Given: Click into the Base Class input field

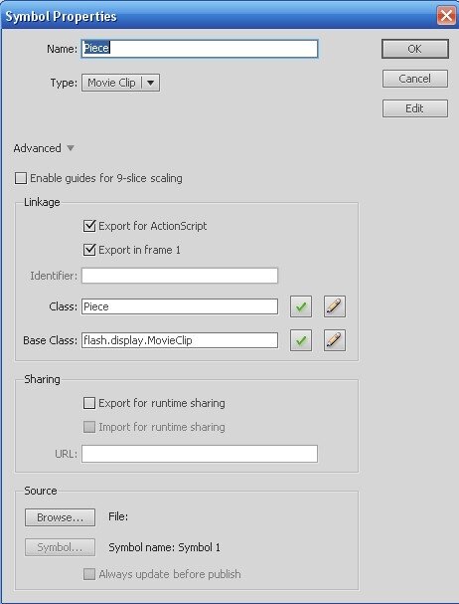Looking at the screenshot, I should click(180, 340).
